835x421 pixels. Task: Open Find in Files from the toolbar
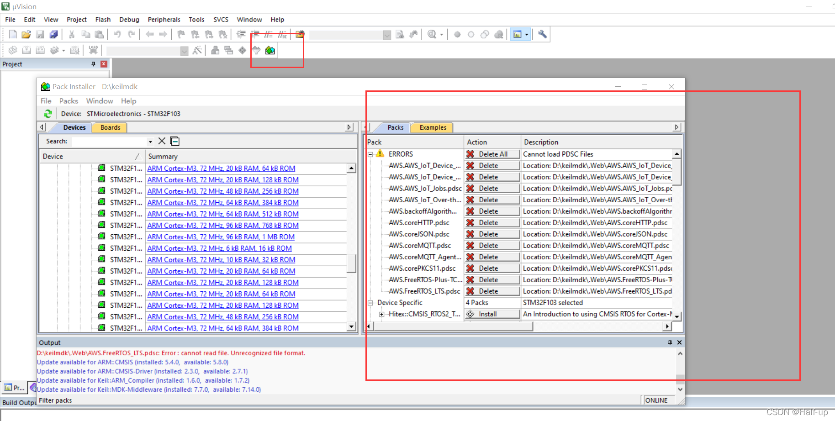click(300, 34)
